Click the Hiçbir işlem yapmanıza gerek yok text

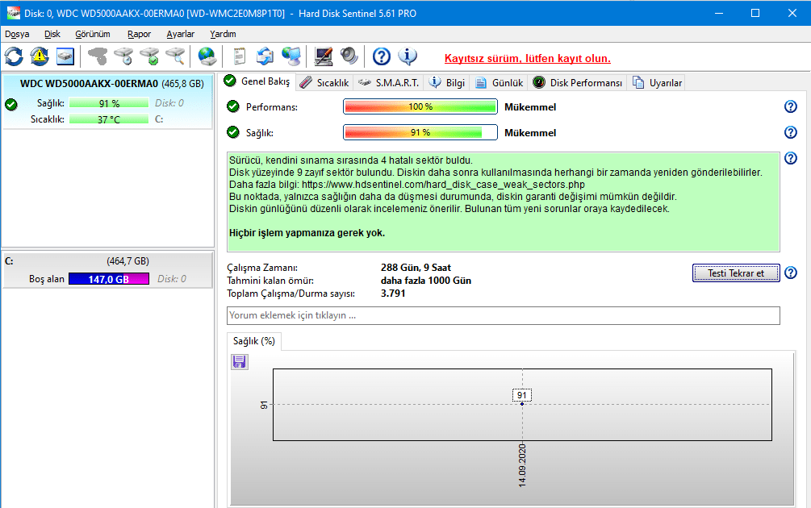pos(307,233)
